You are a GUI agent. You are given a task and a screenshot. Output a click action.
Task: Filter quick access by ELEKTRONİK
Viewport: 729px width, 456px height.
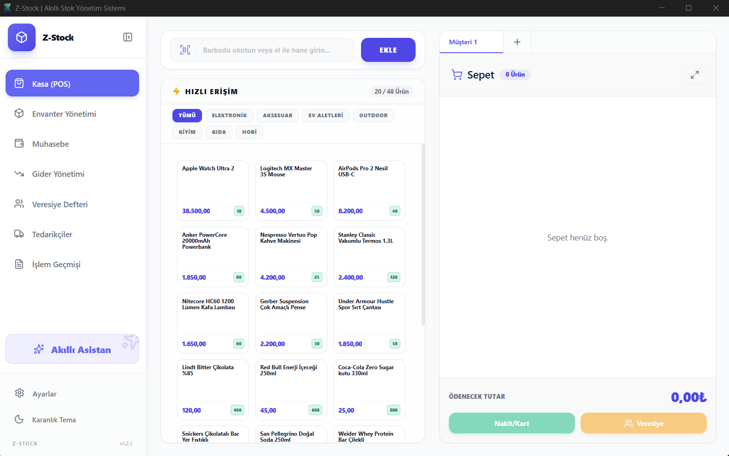pyautogui.click(x=229, y=115)
